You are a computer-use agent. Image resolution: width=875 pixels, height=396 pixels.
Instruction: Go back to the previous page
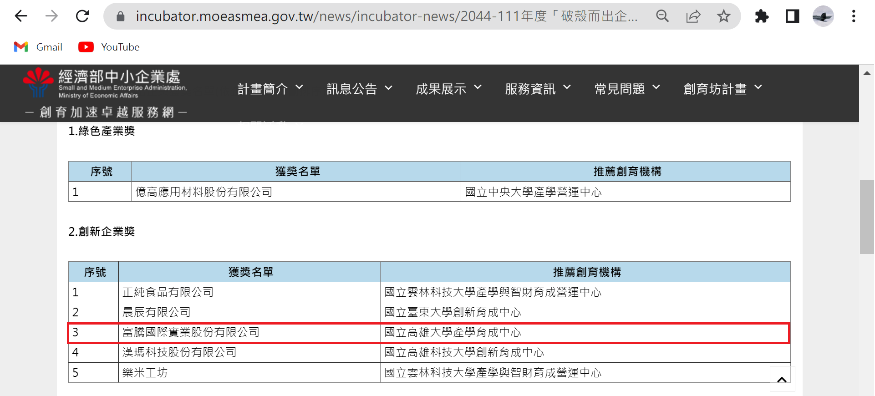click(x=21, y=16)
